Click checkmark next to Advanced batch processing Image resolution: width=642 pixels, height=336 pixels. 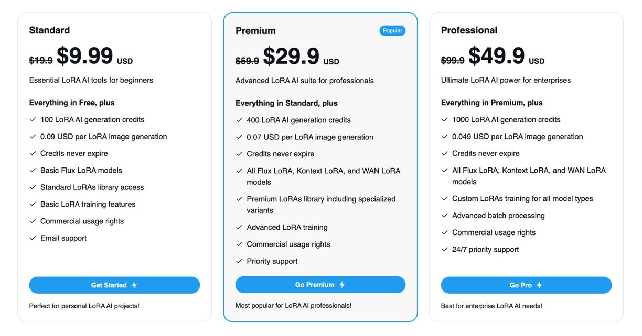coord(445,216)
